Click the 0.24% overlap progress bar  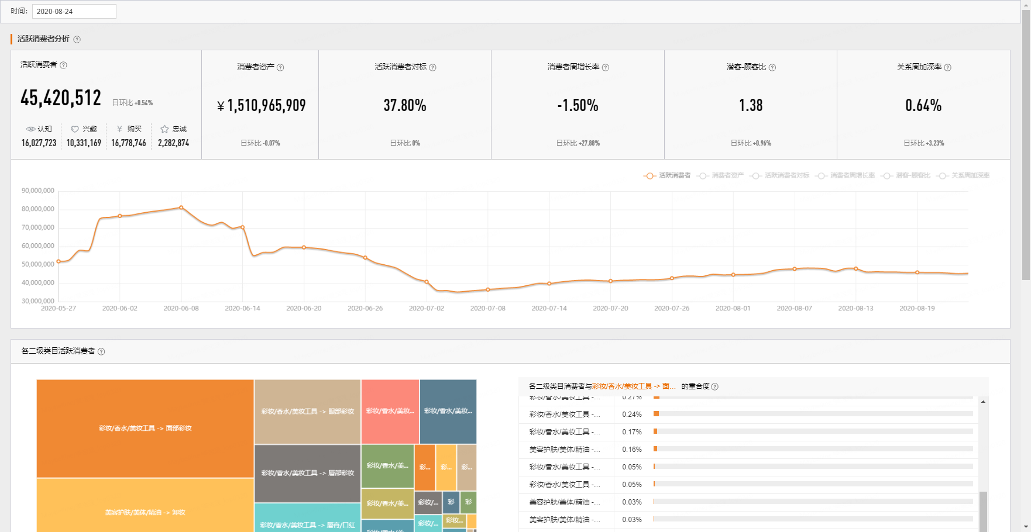[x=813, y=414]
